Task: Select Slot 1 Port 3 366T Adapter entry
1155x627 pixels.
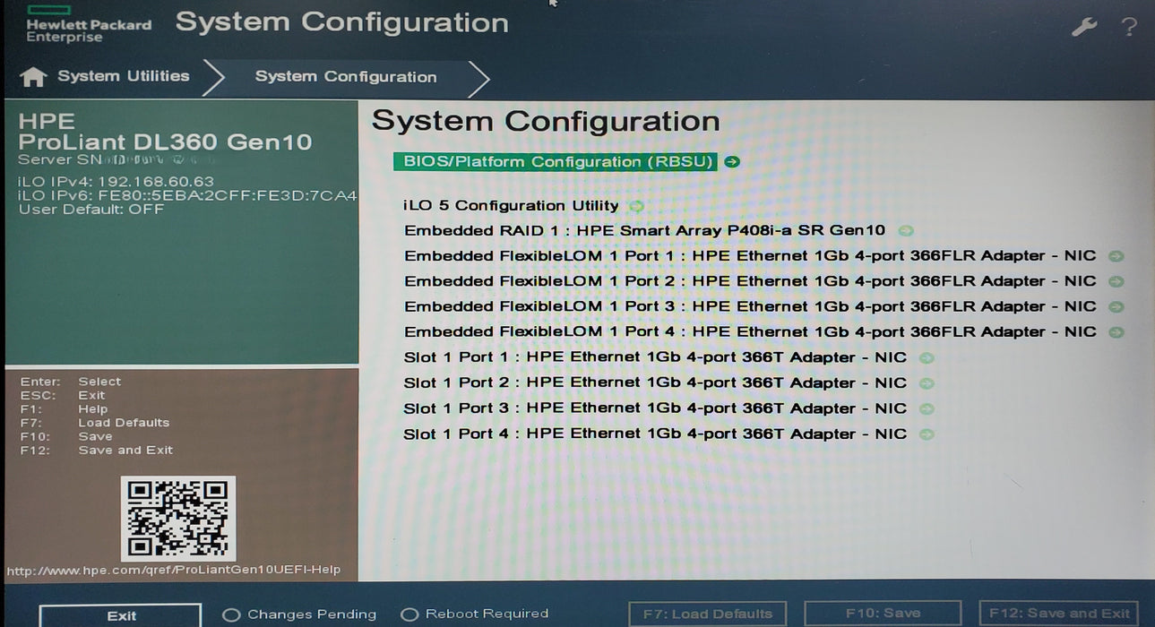Action: (655, 408)
